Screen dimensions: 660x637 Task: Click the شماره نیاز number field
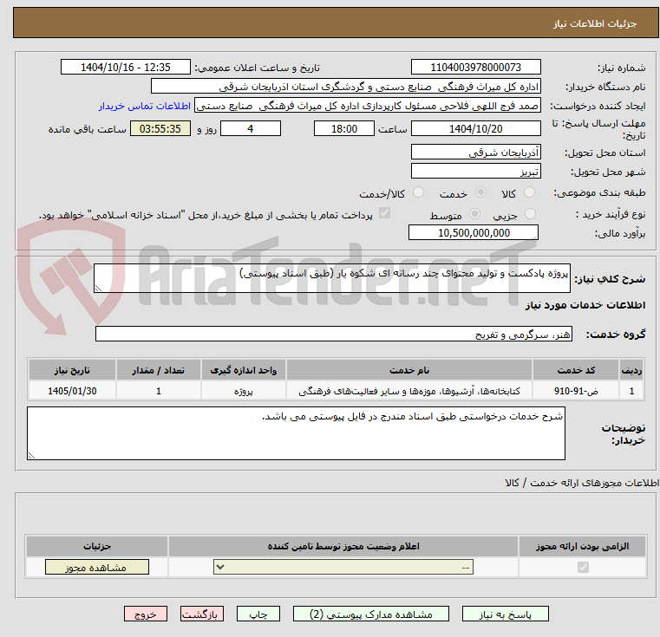pyautogui.click(x=475, y=67)
